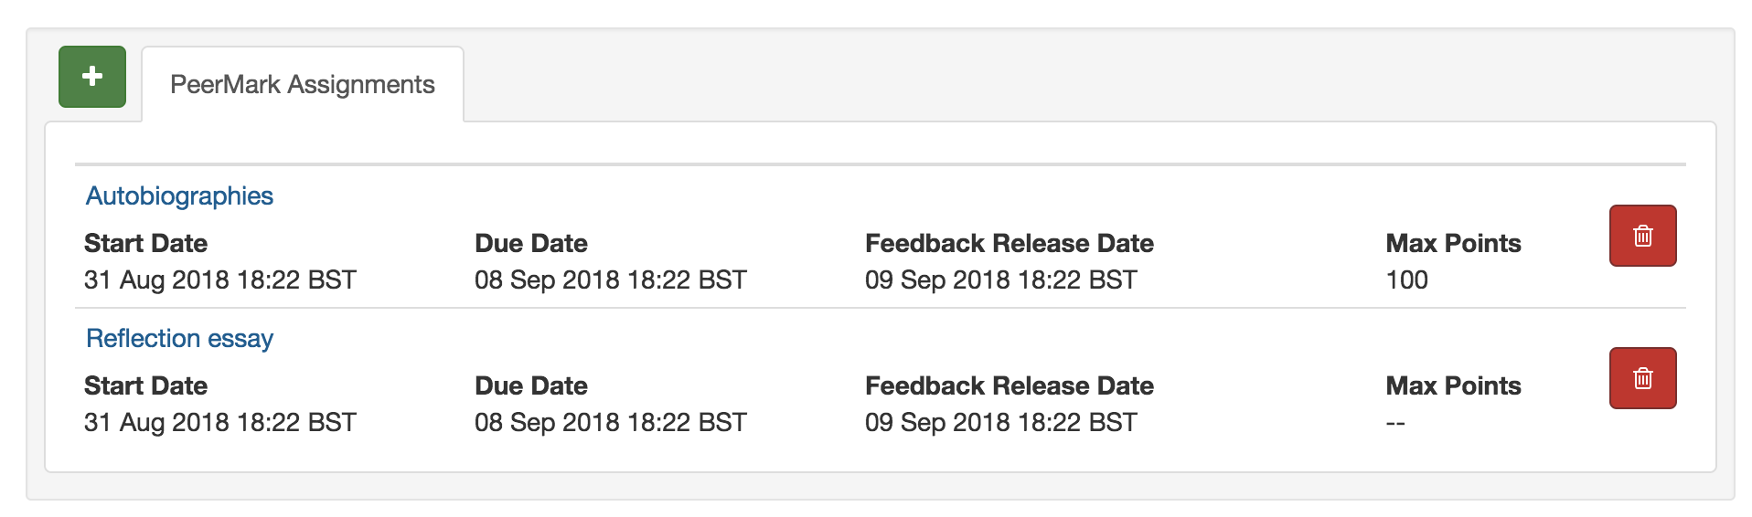Select the Autobiographies Max Points label

1454,243
